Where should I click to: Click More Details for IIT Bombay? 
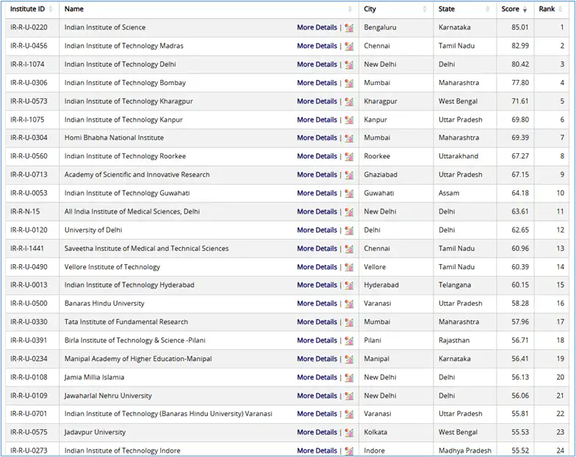(x=317, y=83)
